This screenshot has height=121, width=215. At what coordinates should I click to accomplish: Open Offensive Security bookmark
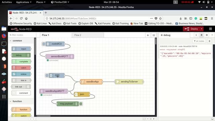(21, 24)
